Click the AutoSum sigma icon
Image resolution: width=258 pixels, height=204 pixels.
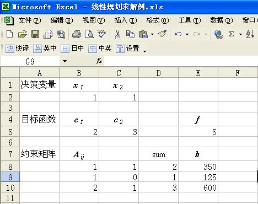pyautogui.click(x=231, y=34)
